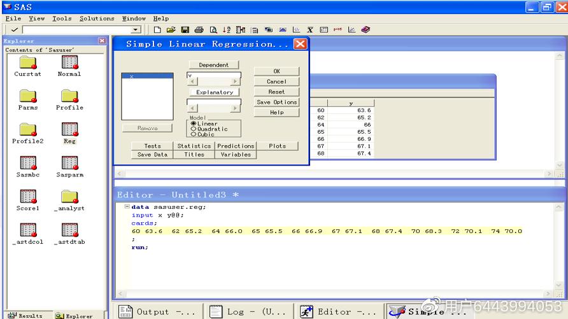Choose the Quadratic model option

[194, 129]
